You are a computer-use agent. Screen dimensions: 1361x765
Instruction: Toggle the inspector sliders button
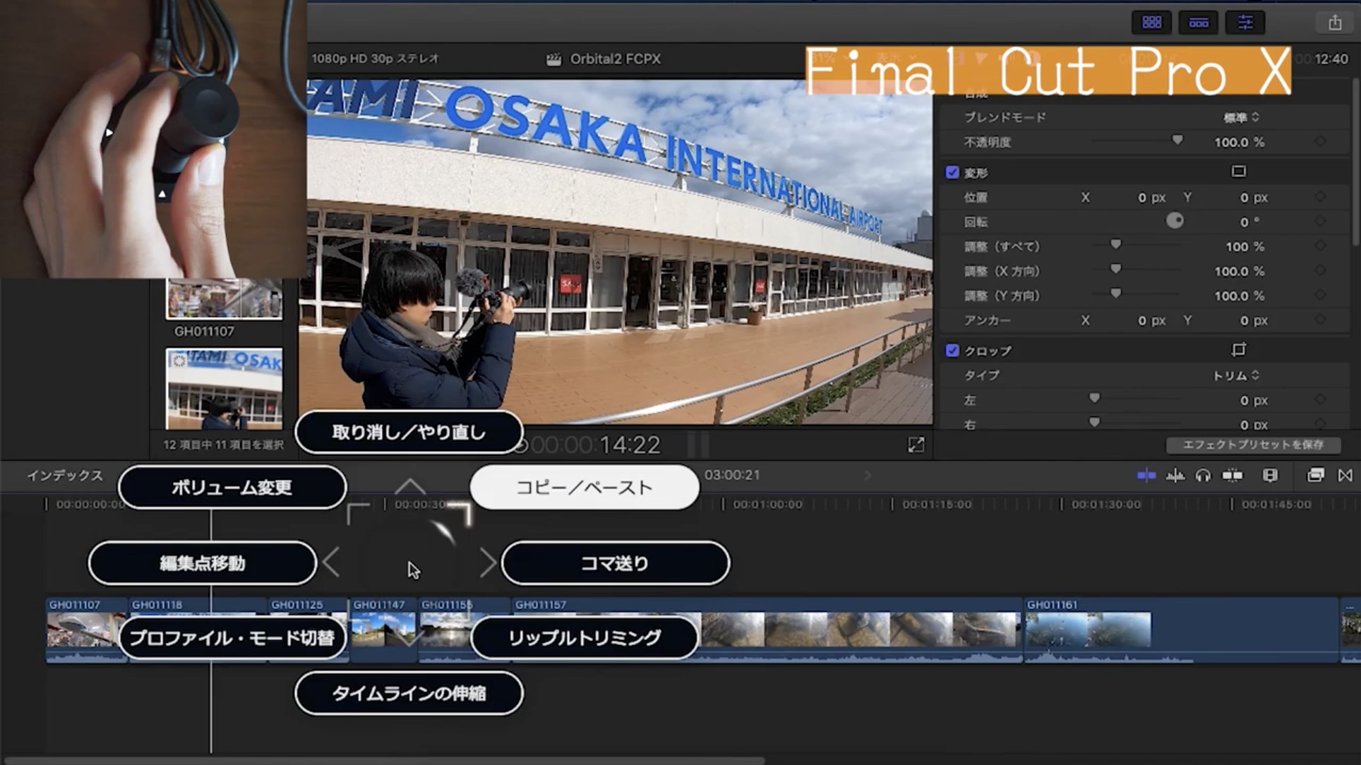pyautogui.click(x=1246, y=23)
